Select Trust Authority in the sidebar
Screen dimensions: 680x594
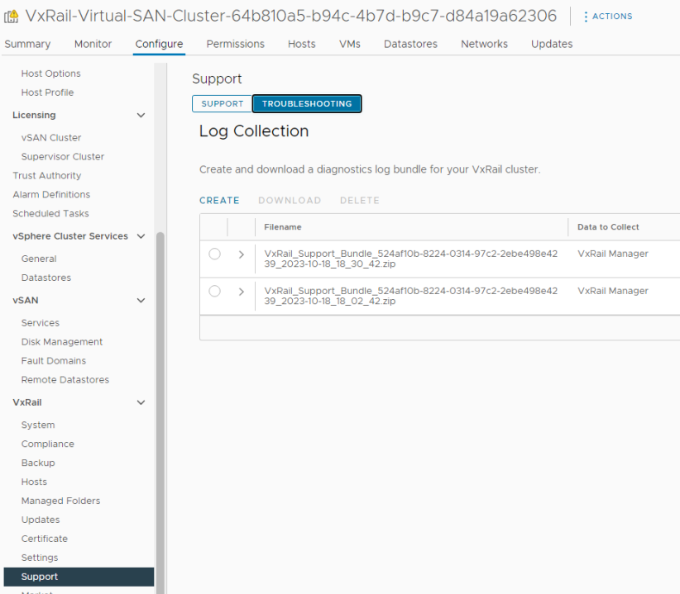tap(46, 175)
